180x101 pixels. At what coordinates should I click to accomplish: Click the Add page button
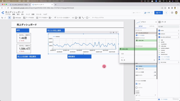17,18
